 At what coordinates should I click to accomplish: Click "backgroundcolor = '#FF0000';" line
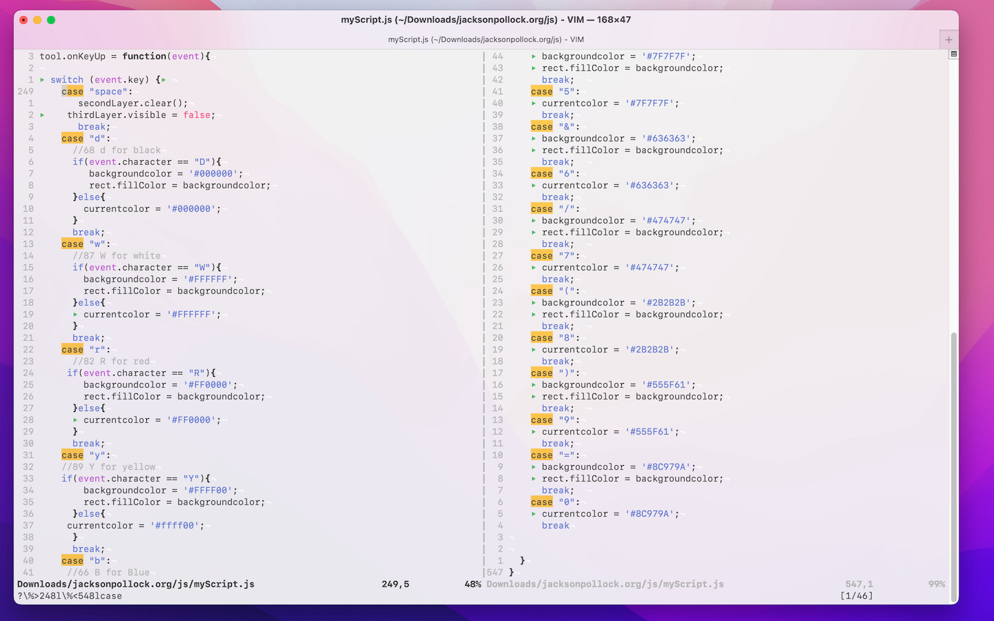click(x=160, y=384)
